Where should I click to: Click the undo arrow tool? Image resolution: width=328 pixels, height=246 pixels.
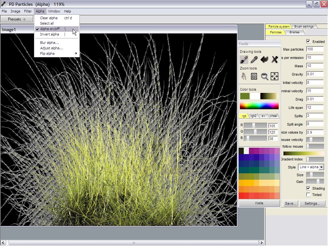click(x=264, y=60)
